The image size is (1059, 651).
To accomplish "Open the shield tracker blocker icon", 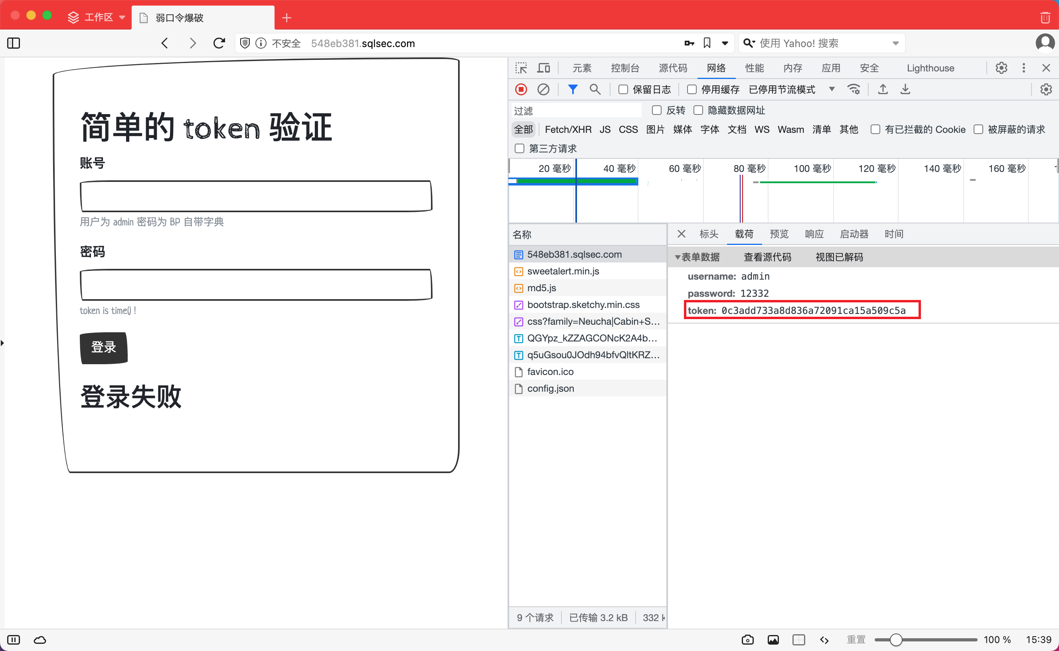I will 245,43.
